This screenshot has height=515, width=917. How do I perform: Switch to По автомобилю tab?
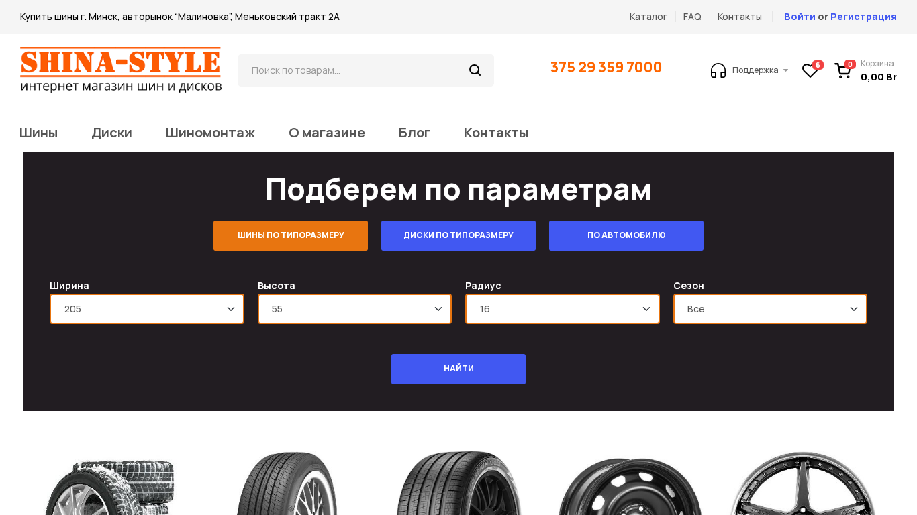tap(626, 235)
